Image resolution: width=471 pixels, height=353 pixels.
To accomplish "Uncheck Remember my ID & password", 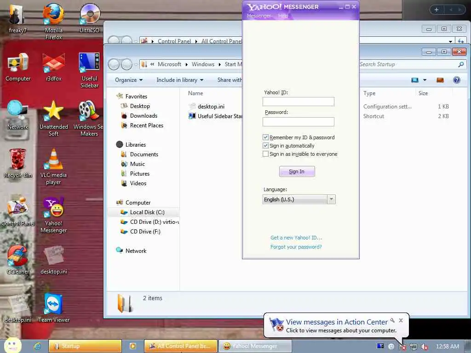I will coord(265,137).
